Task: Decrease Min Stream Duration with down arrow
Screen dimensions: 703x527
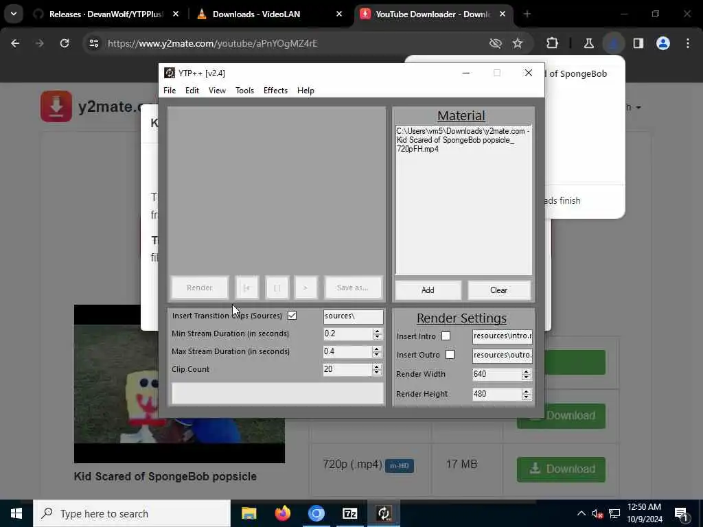Action: (x=377, y=337)
